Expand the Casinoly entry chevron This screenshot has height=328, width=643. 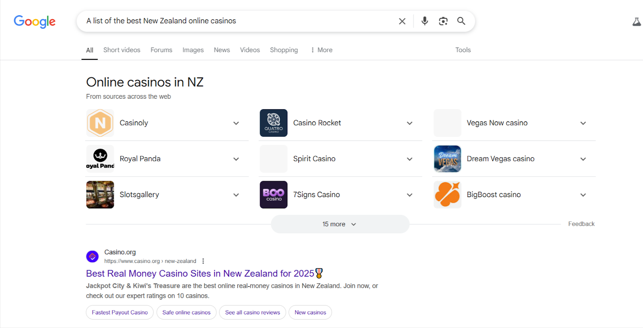tap(236, 123)
